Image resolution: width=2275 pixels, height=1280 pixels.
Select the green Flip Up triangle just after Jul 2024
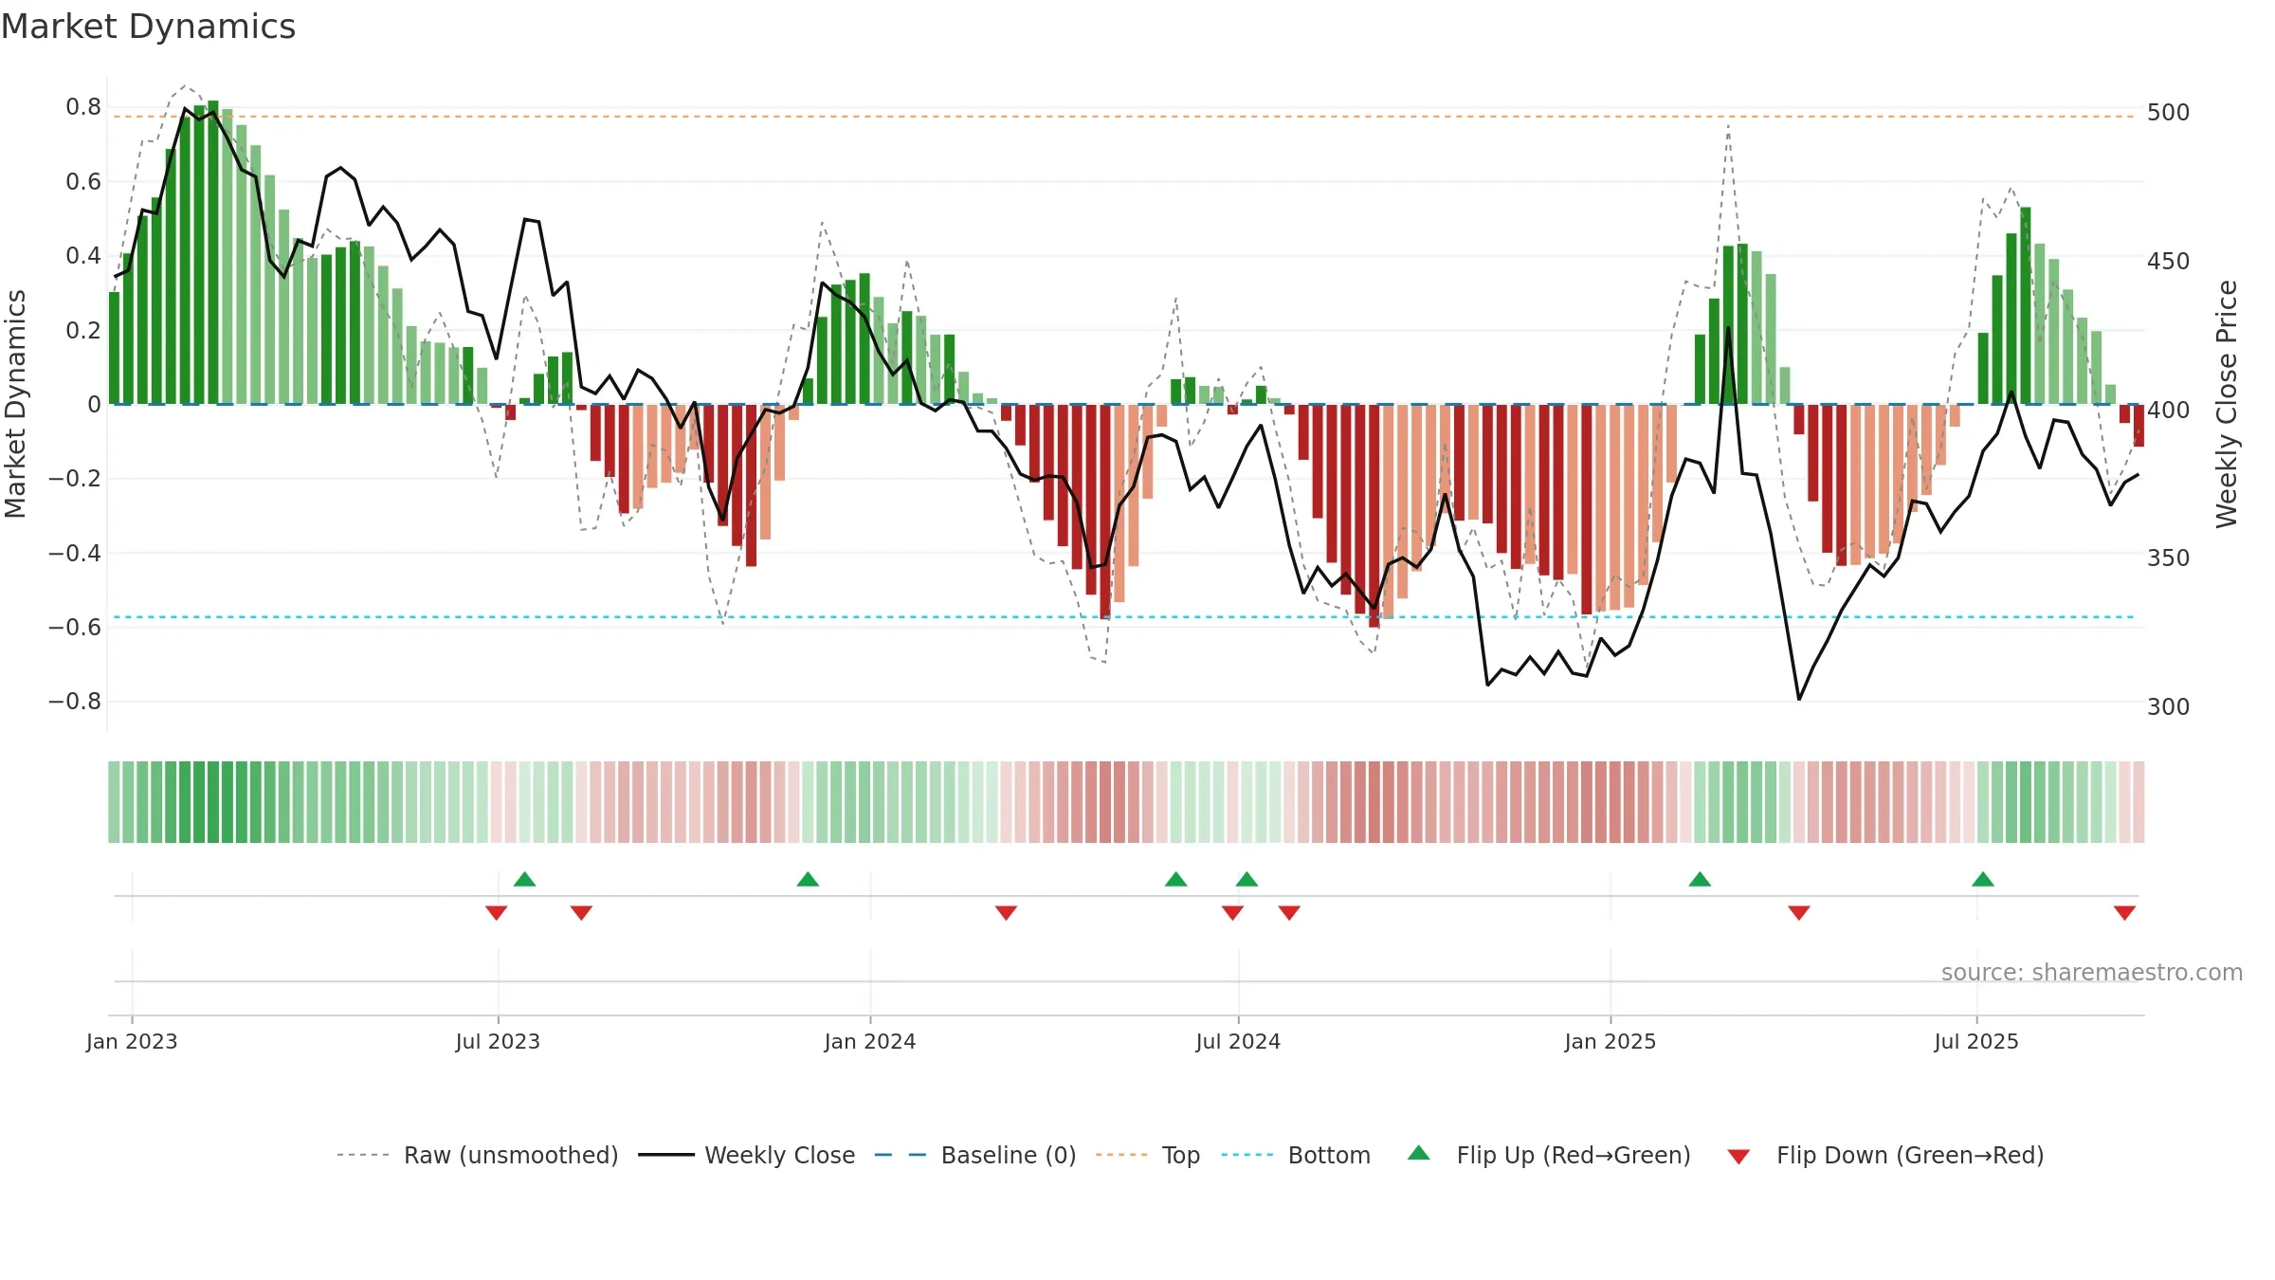coord(1247,879)
